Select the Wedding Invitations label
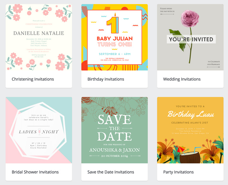 click(182, 79)
